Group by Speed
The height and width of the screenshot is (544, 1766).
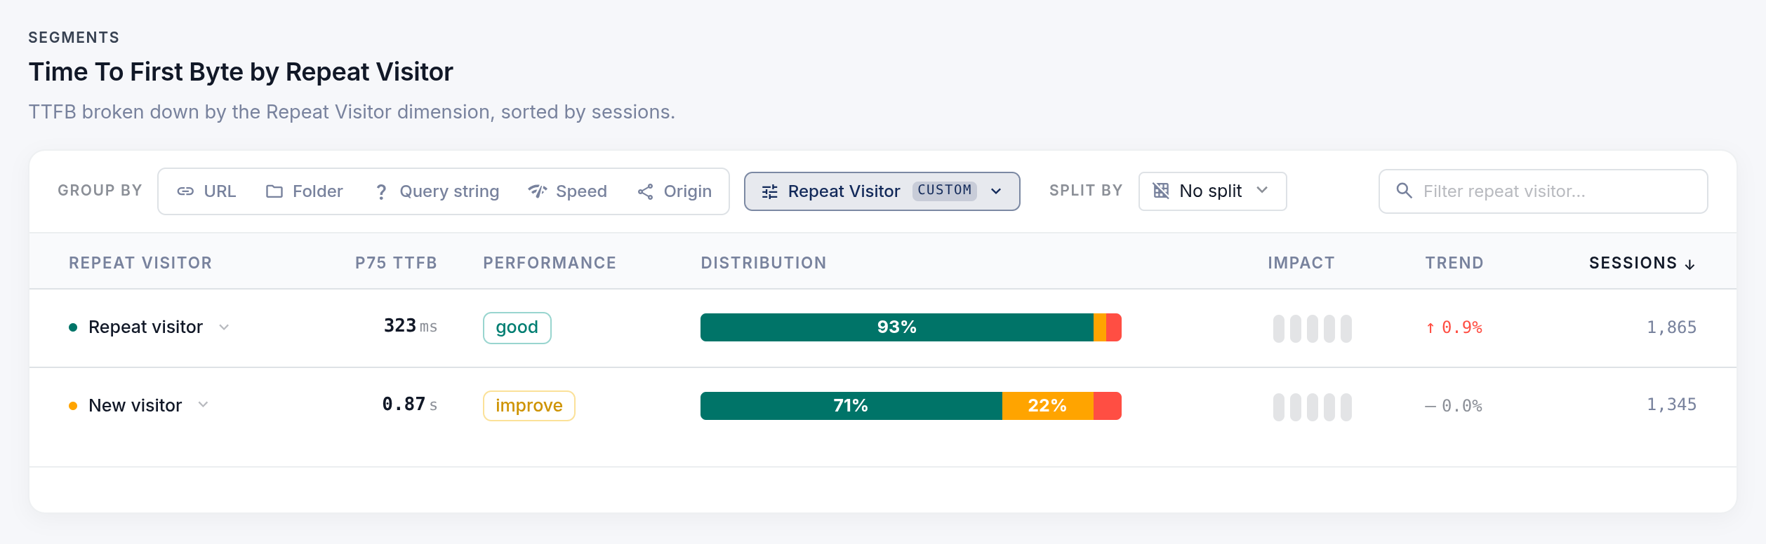tap(567, 191)
